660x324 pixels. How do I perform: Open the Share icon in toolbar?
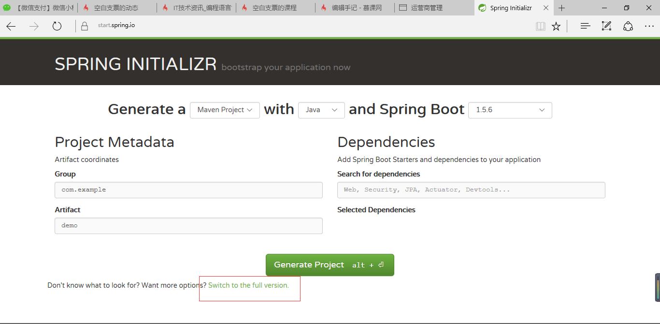pyautogui.click(x=628, y=26)
